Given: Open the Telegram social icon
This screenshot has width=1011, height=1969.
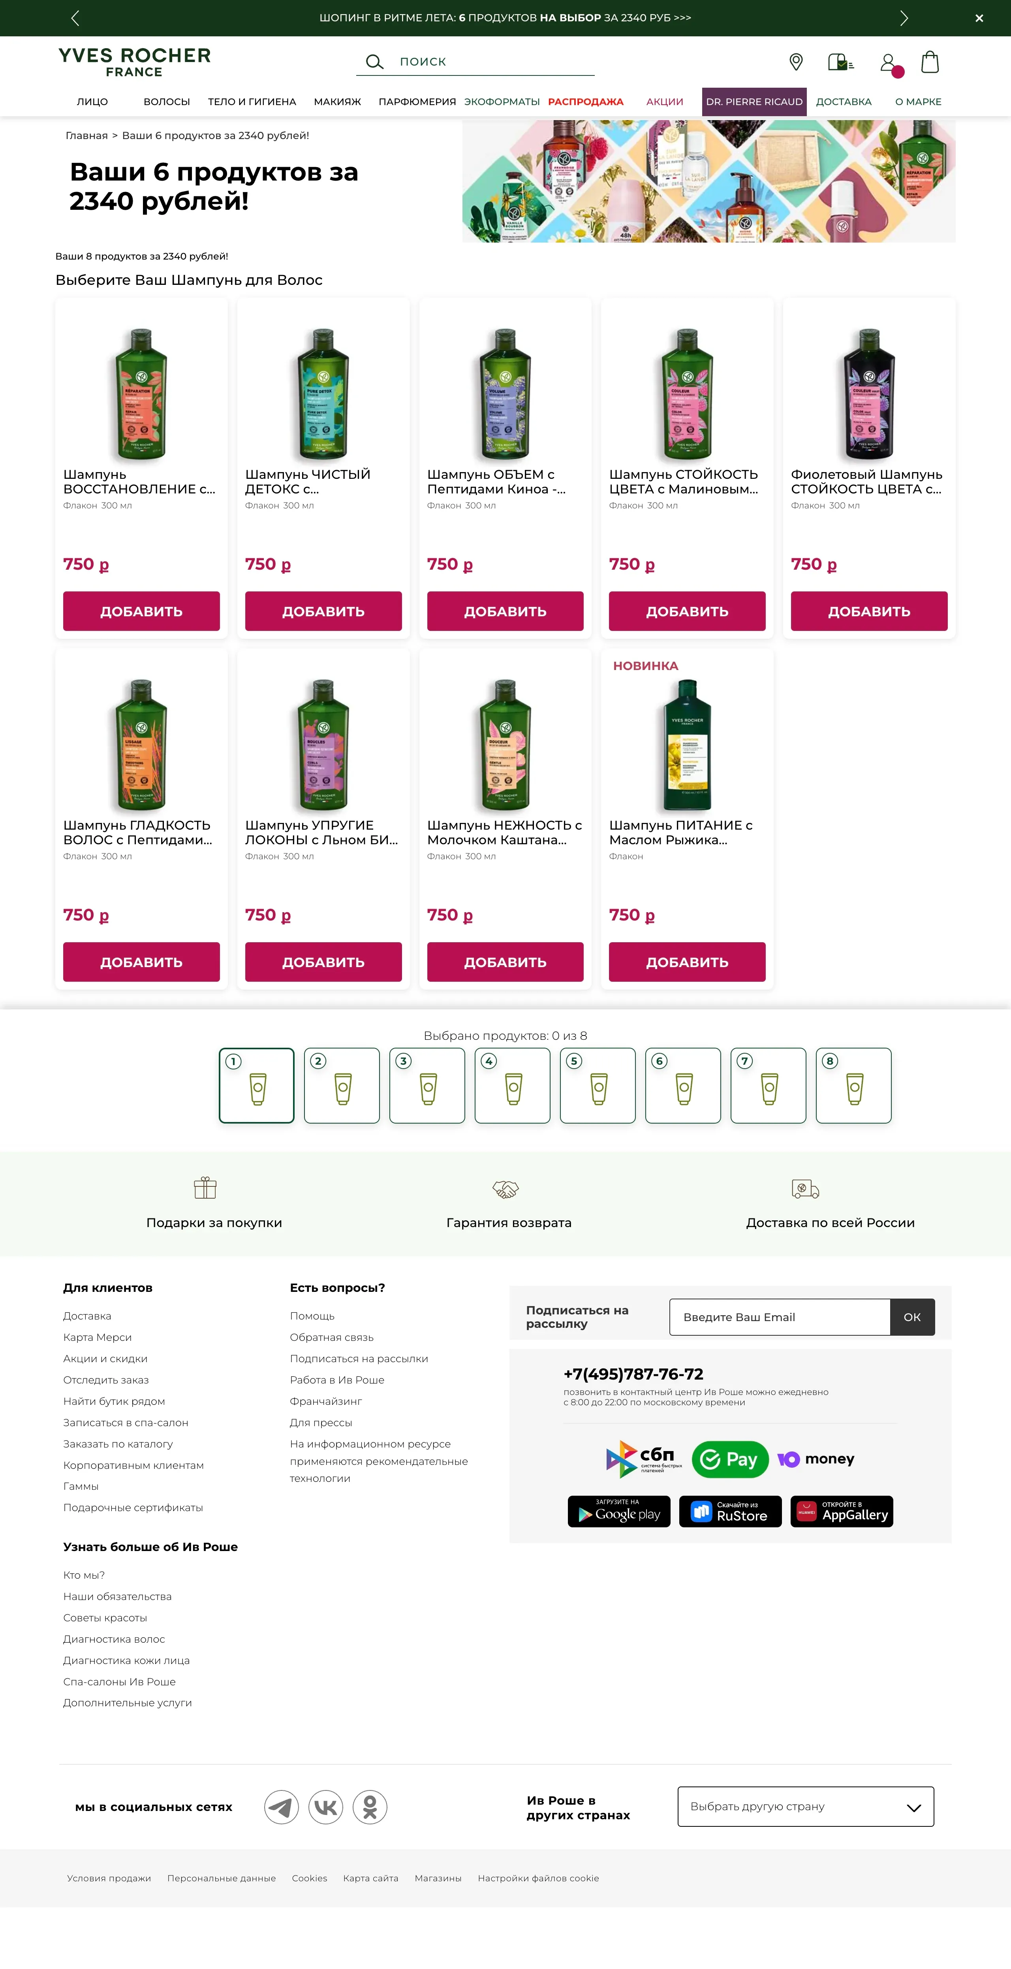Looking at the screenshot, I should coord(282,1807).
